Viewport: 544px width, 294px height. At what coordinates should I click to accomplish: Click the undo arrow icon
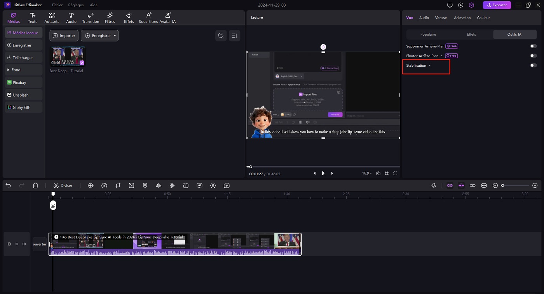tap(8, 185)
